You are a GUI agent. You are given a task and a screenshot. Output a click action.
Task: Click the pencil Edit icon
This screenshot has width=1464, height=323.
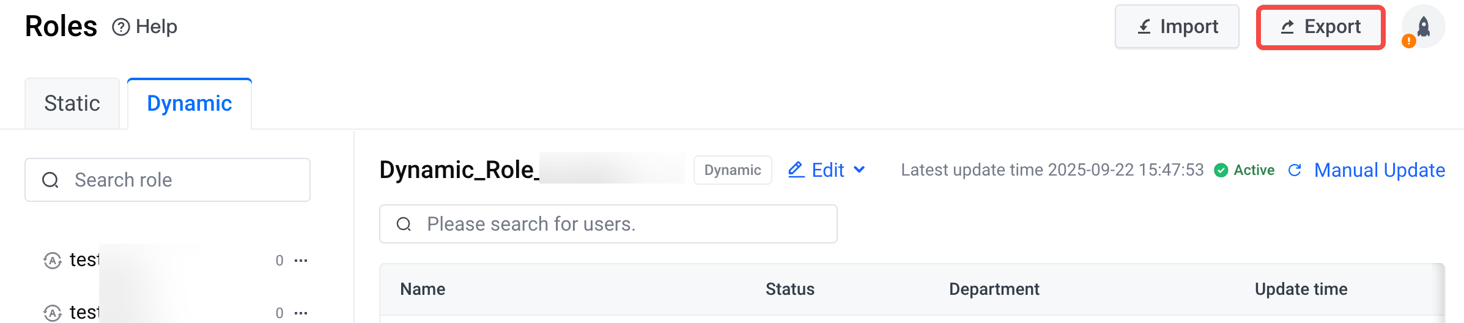pos(796,169)
